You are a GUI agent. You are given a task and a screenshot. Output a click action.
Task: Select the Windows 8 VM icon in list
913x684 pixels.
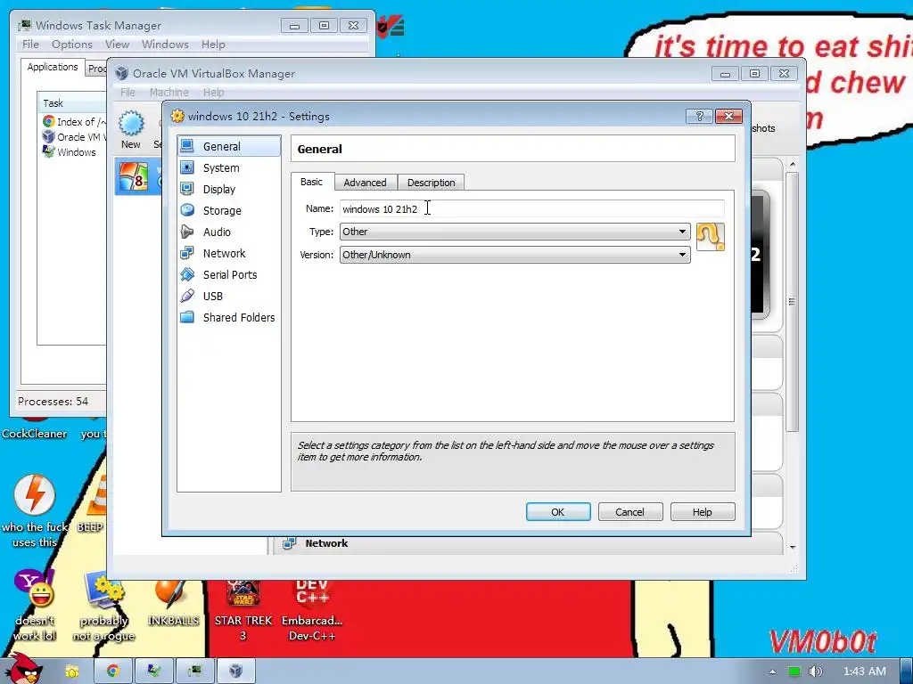pyautogui.click(x=134, y=176)
